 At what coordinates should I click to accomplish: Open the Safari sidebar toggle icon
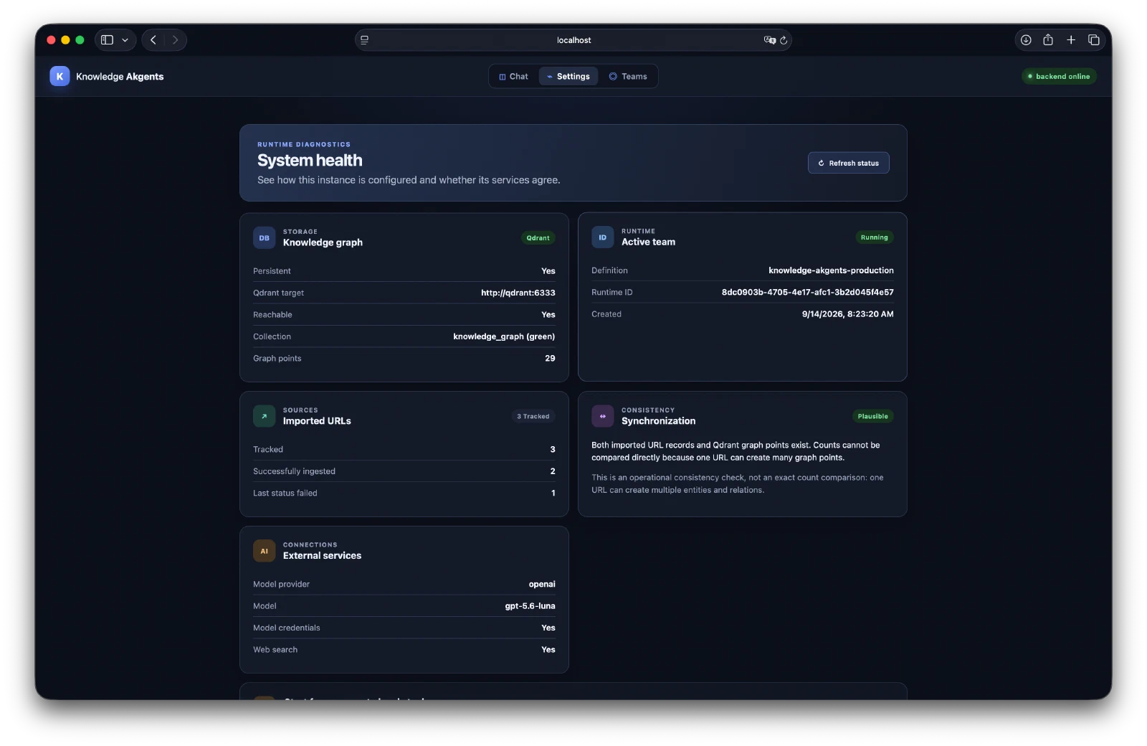(x=107, y=40)
